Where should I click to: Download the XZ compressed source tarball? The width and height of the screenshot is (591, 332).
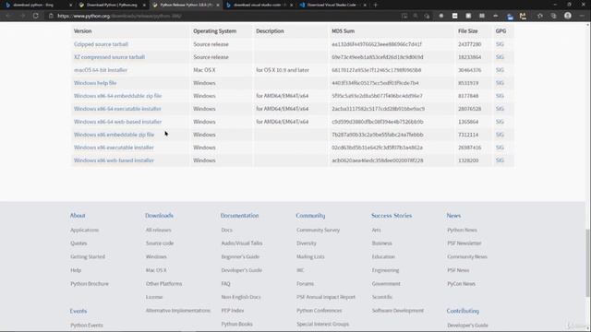(x=109, y=57)
